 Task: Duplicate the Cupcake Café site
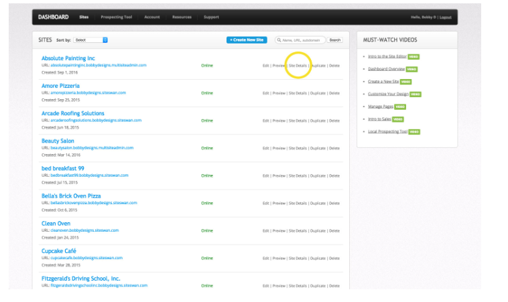pyautogui.click(x=318, y=258)
